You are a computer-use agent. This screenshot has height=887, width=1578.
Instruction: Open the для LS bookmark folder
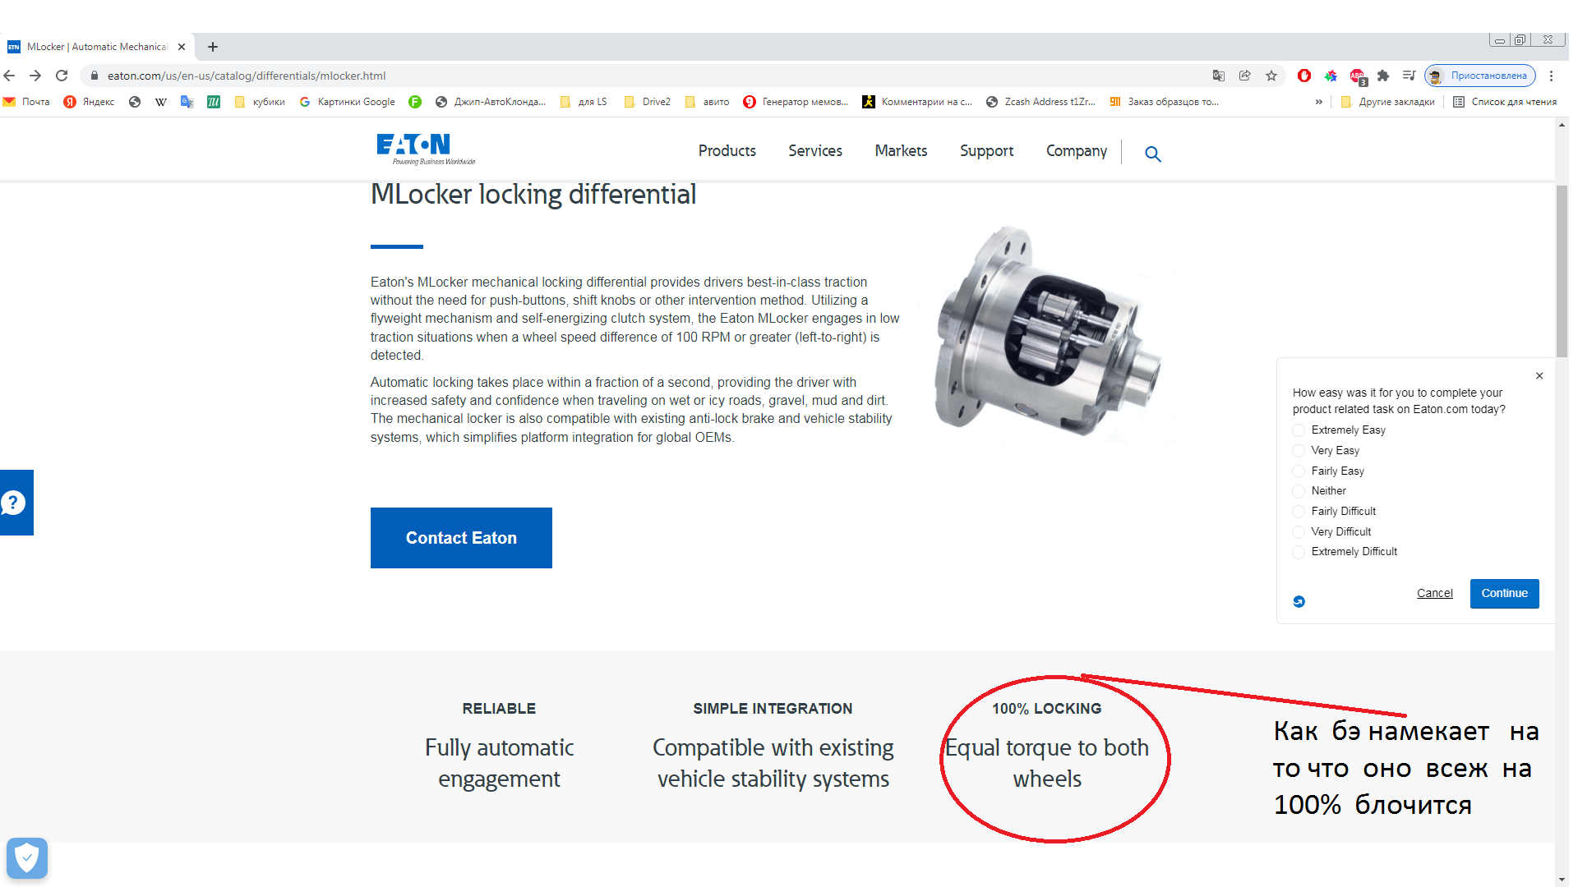pyautogui.click(x=584, y=102)
